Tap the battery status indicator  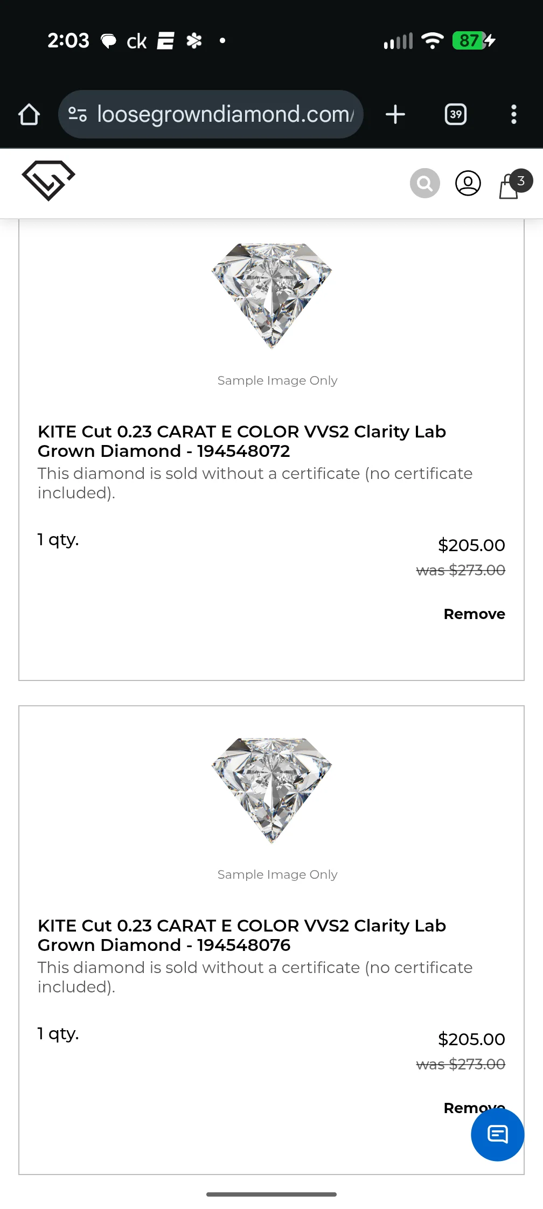tap(474, 40)
